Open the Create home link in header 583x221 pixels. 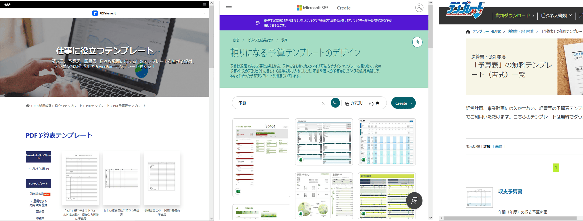point(344,8)
